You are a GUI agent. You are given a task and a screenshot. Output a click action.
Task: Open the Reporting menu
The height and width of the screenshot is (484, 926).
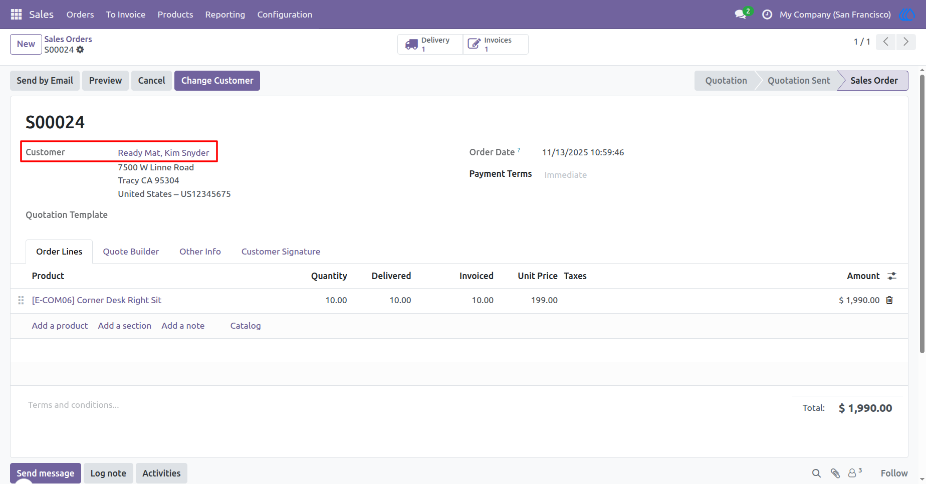[225, 15]
